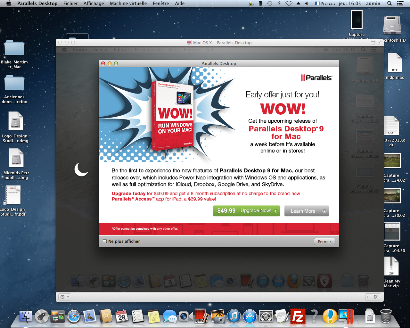Image resolution: width=410 pixels, height=328 pixels.
Task: Open the VM power button dropdown
Action: click(65, 297)
